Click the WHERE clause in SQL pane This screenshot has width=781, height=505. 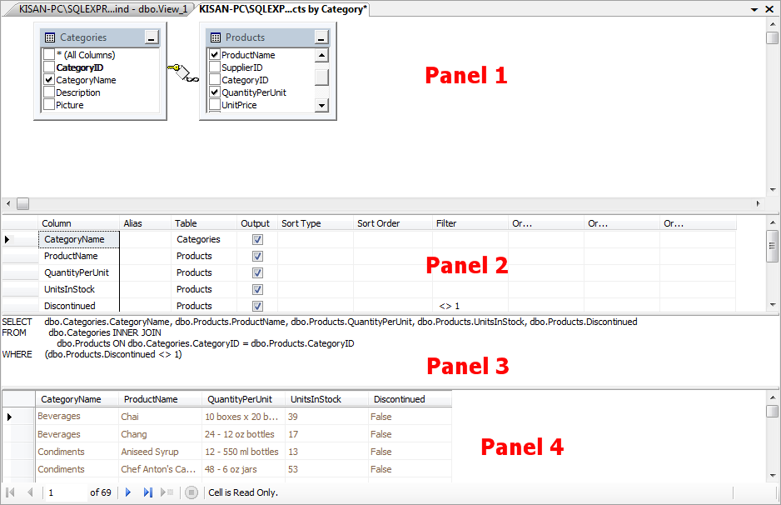pyautogui.click(x=92, y=354)
